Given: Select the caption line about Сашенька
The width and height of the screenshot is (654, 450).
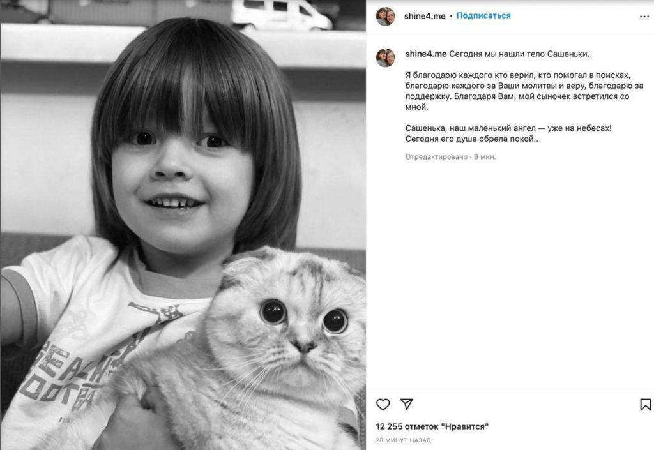Looking at the screenshot, I should point(508,128).
